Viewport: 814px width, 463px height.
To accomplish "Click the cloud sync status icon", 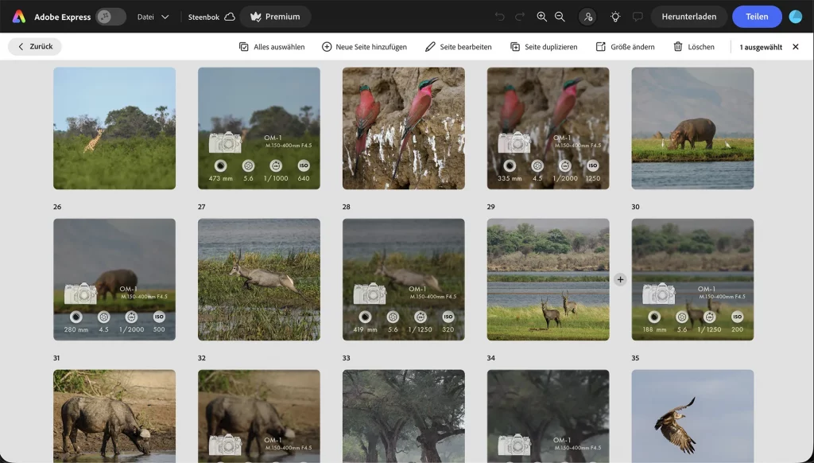I will [x=230, y=17].
